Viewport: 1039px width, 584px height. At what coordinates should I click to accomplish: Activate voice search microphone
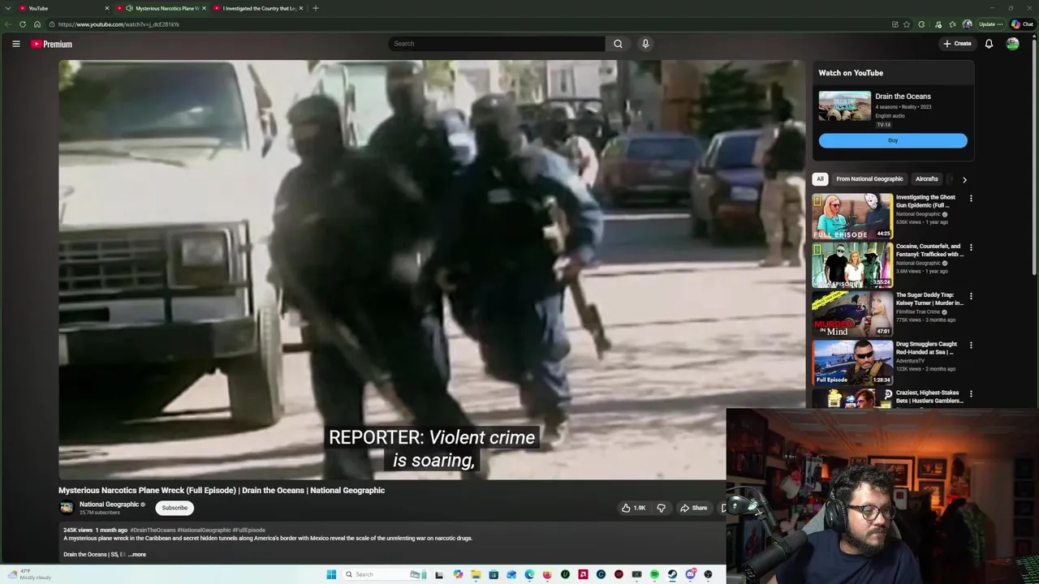point(645,44)
